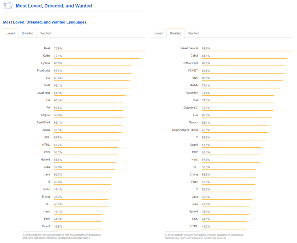The width and height of the screenshot is (297, 243).
Task: Click the Most Loved, Dreaded, and Wanted Languages subheading
Action: (x=45, y=22)
